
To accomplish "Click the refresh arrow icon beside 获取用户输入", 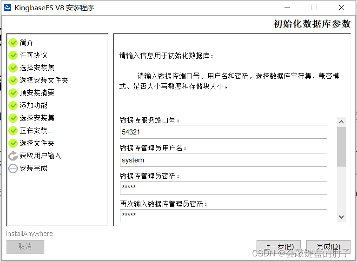I will 13,156.
